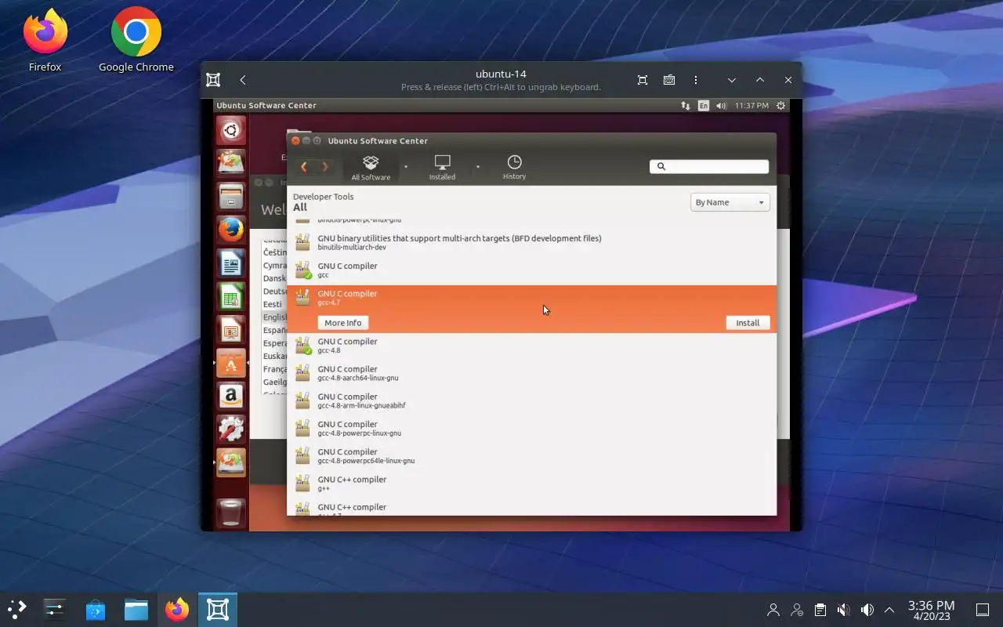Select English in the Welcome language list
This screenshot has height=627, width=1003.
coord(274,317)
